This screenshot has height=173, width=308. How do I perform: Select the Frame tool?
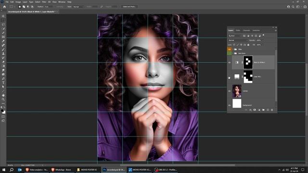point(3,37)
